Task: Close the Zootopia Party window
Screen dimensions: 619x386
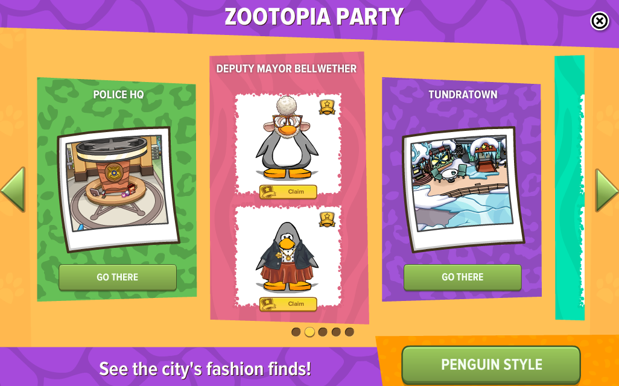Action: (599, 21)
